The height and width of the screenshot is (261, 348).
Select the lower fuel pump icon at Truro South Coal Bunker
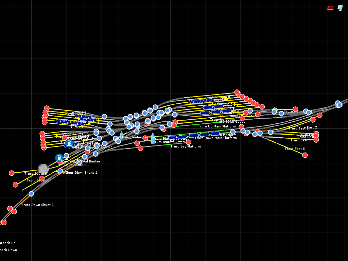(x=59, y=158)
